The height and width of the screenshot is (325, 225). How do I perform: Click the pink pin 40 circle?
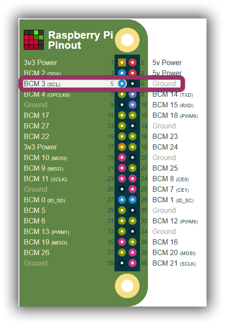(133, 263)
